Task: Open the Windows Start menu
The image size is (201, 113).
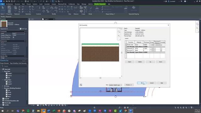Action: pos(2,111)
